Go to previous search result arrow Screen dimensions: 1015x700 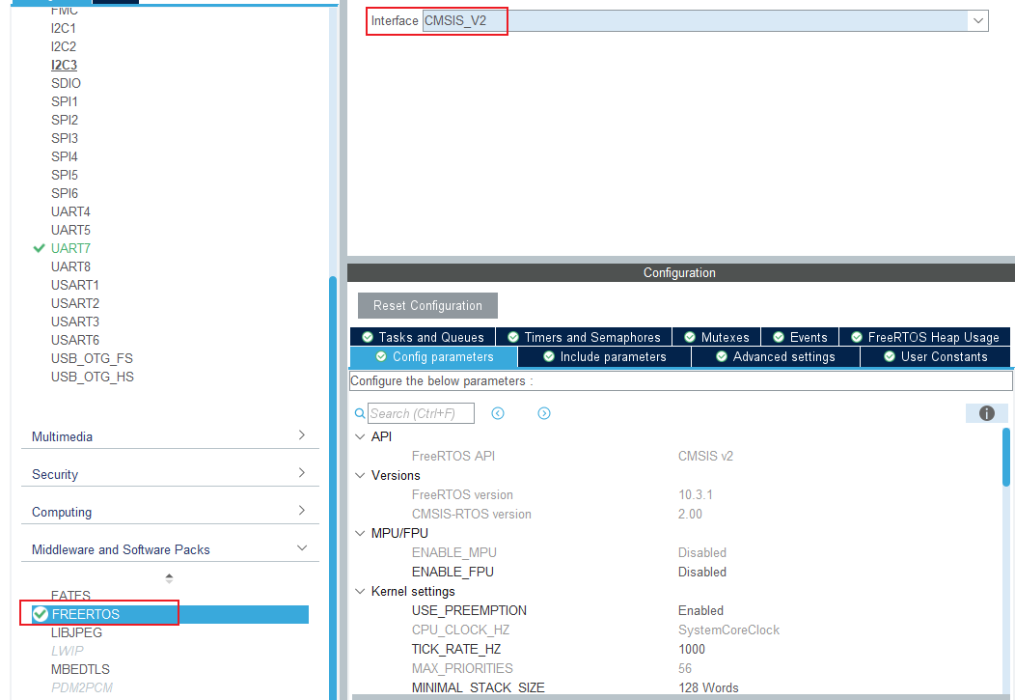(498, 413)
